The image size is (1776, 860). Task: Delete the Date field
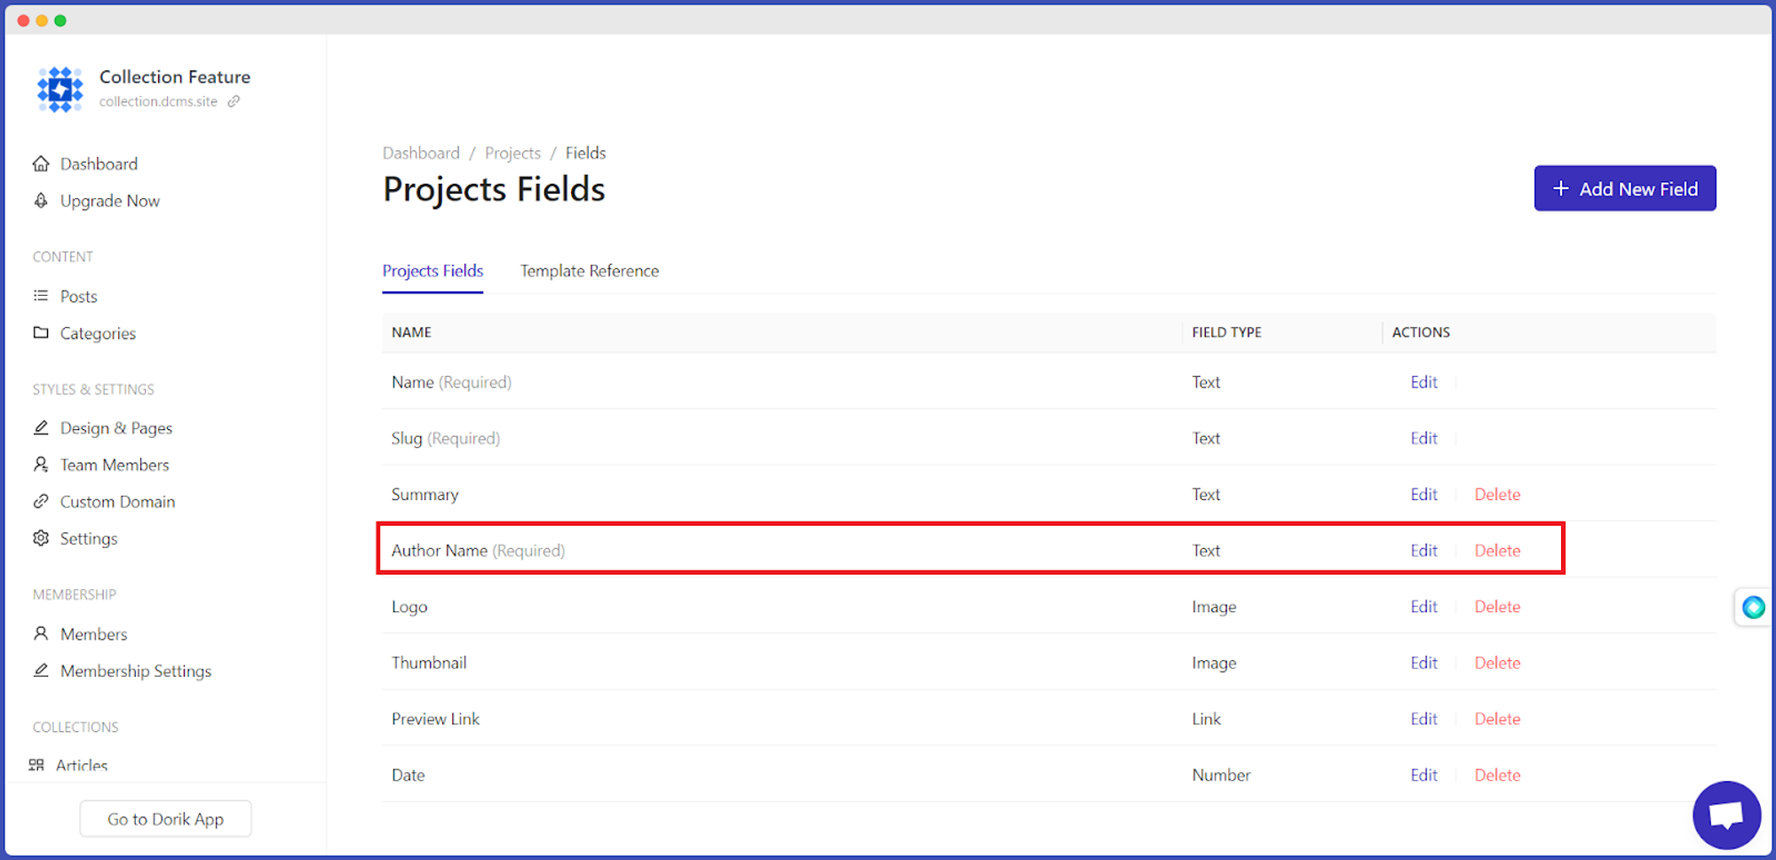(x=1497, y=775)
